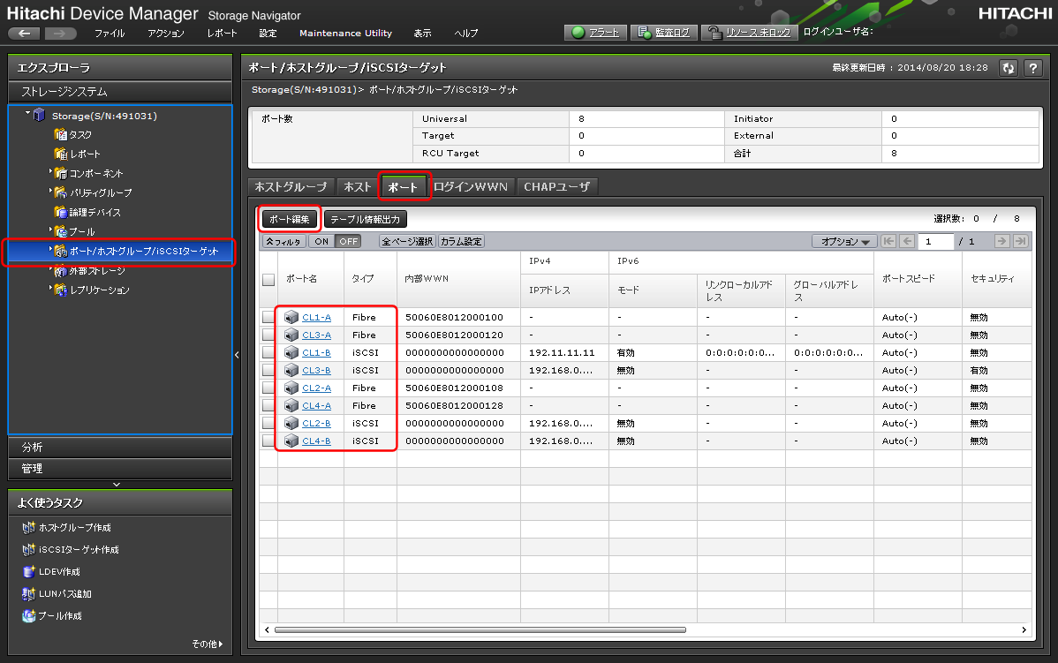Click the port icon for CL3-A row

point(291,335)
